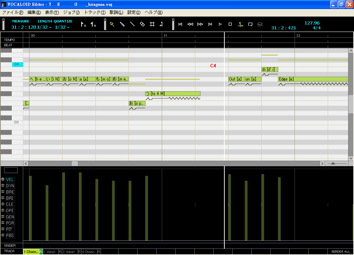Open QUANTIZE 1/32 dropdown
Viewport: 354px width, 255px height.
tap(62, 27)
